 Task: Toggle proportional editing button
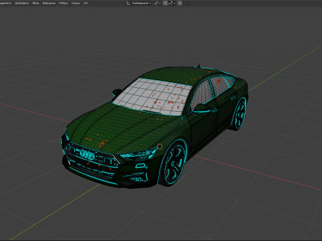pos(180,3)
